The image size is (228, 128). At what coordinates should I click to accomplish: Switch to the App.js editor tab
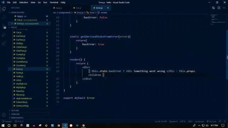61,8
